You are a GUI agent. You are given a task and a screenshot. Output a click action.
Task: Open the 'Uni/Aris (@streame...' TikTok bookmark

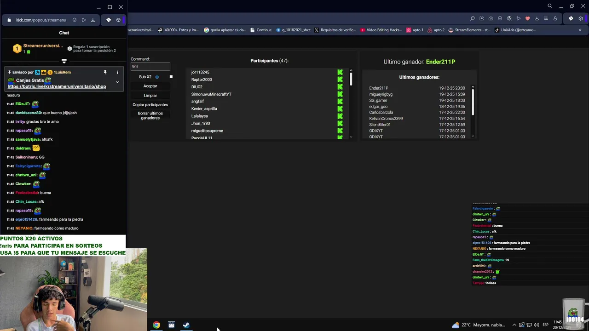515,30
